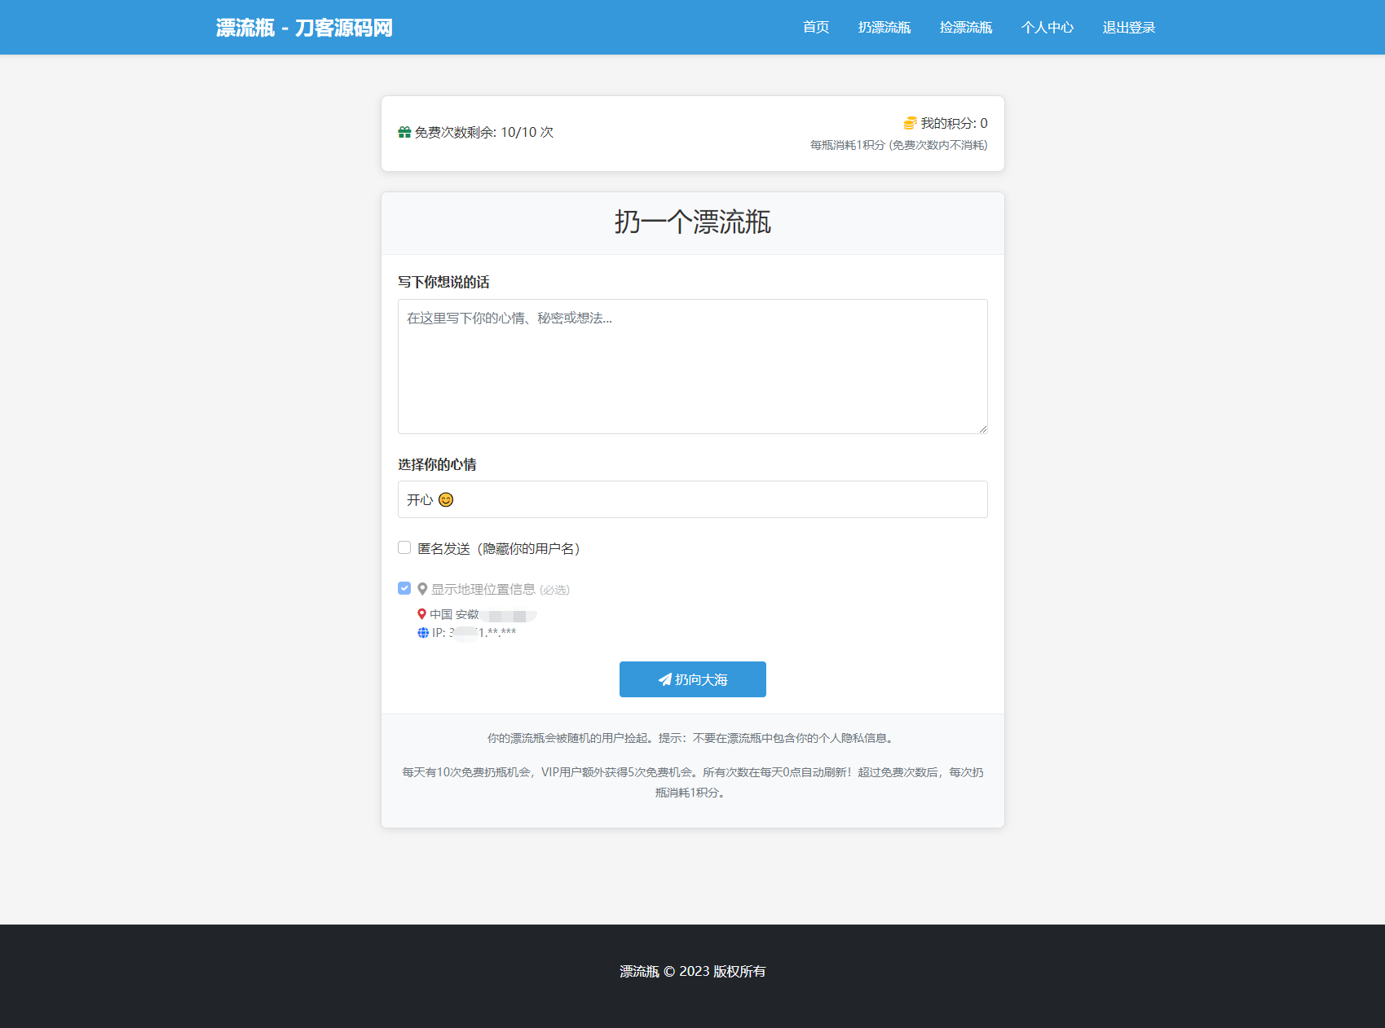The height and width of the screenshot is (1028, 1385).
Task: Click the gray pin icon beside 显示地理位置信息
Action: [x=421, y=588]
